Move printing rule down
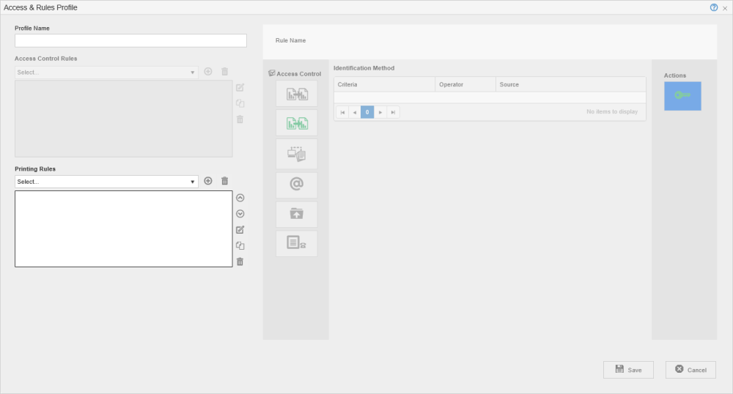This screenshot has height=394, width=733. coord(240,214)
